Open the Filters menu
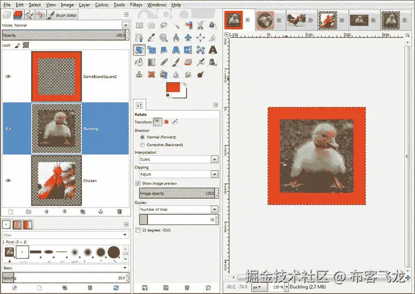Image resolution: width=415 pixels, height=294 pixels. pos(136,5)
